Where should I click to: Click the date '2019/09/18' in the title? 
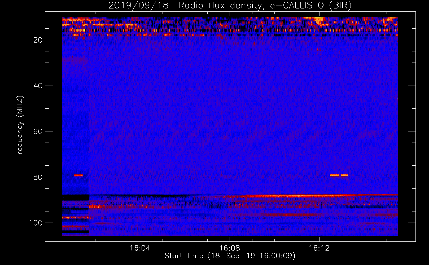click(138, 6)
